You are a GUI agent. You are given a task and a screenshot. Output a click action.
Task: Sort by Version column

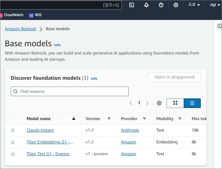tap(98, 118)
